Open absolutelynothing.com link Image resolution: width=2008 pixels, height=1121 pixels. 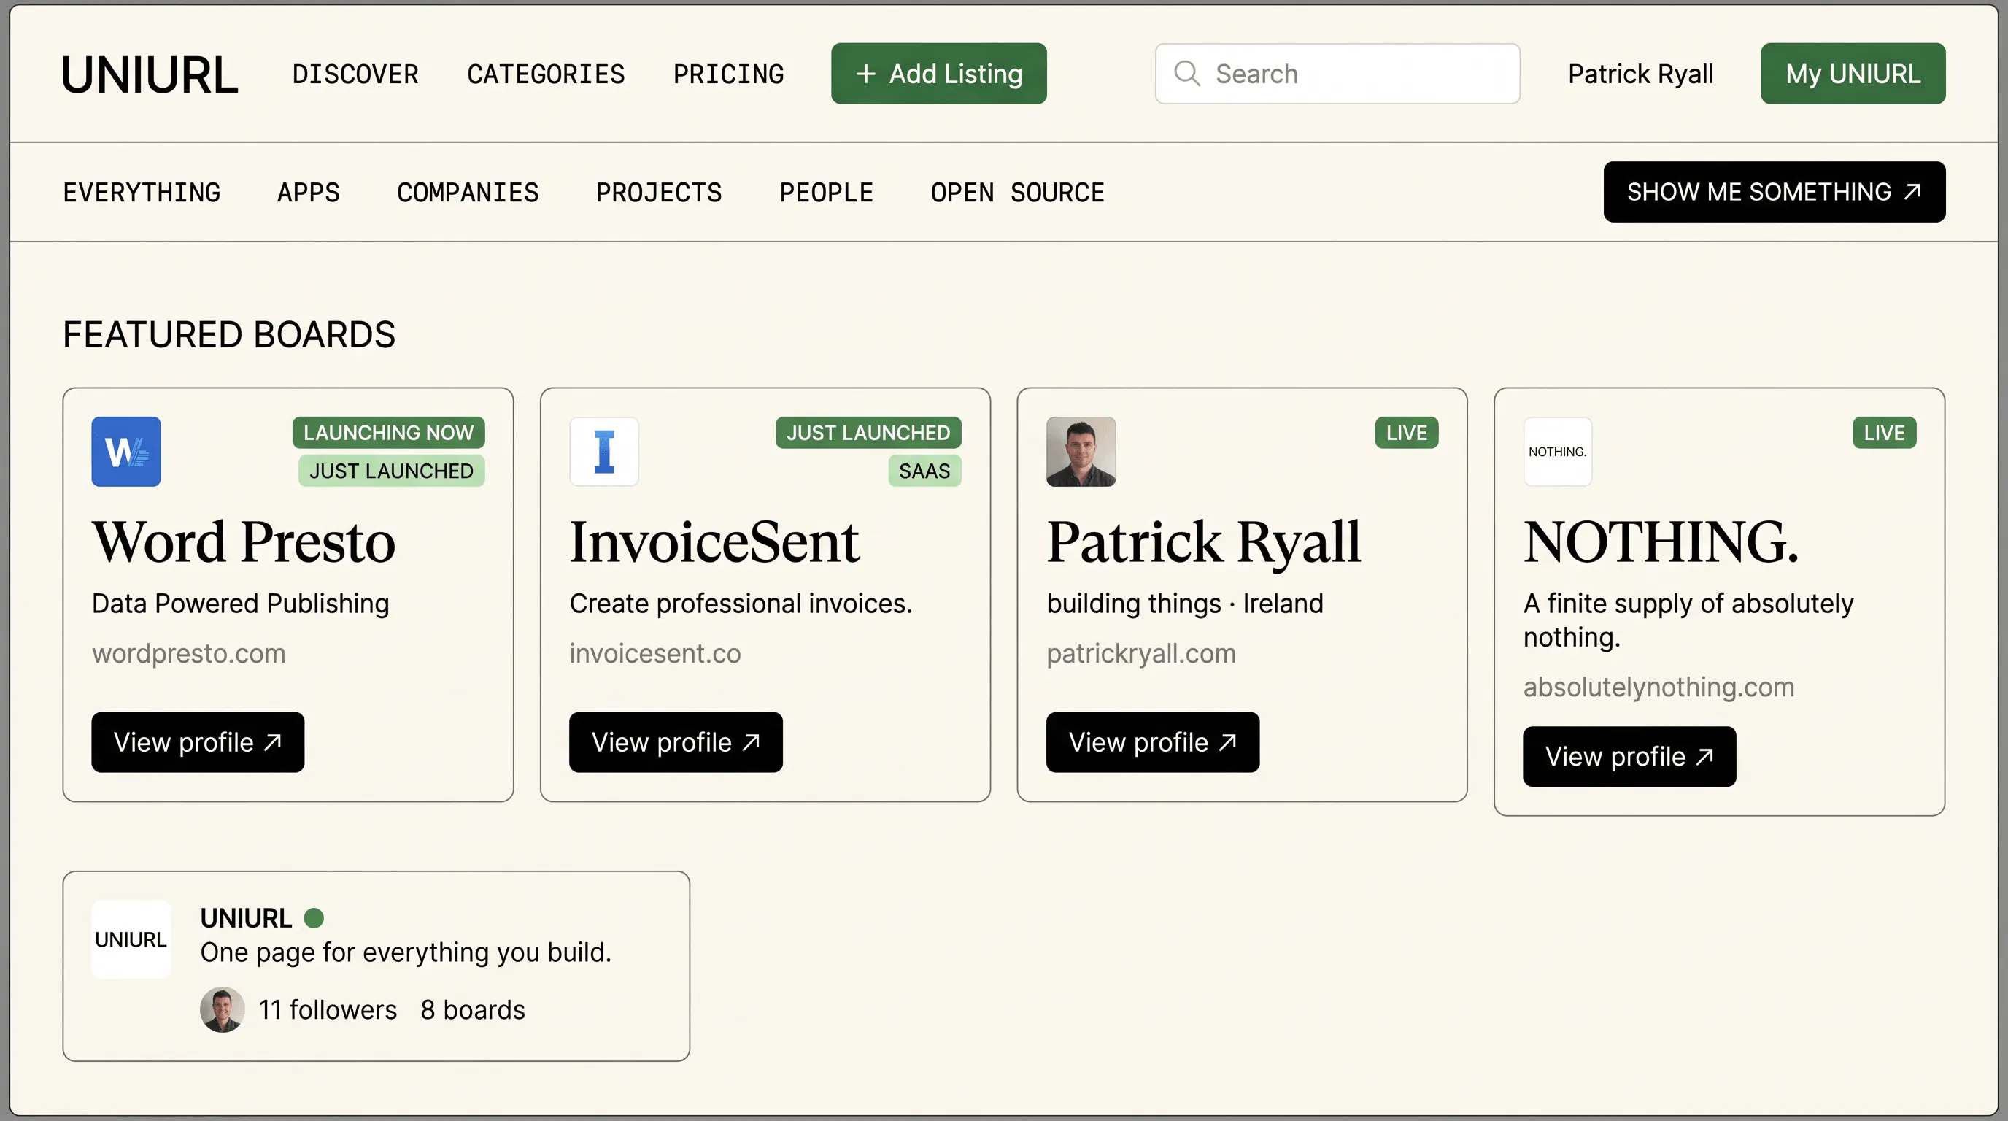click(1658, 687)
